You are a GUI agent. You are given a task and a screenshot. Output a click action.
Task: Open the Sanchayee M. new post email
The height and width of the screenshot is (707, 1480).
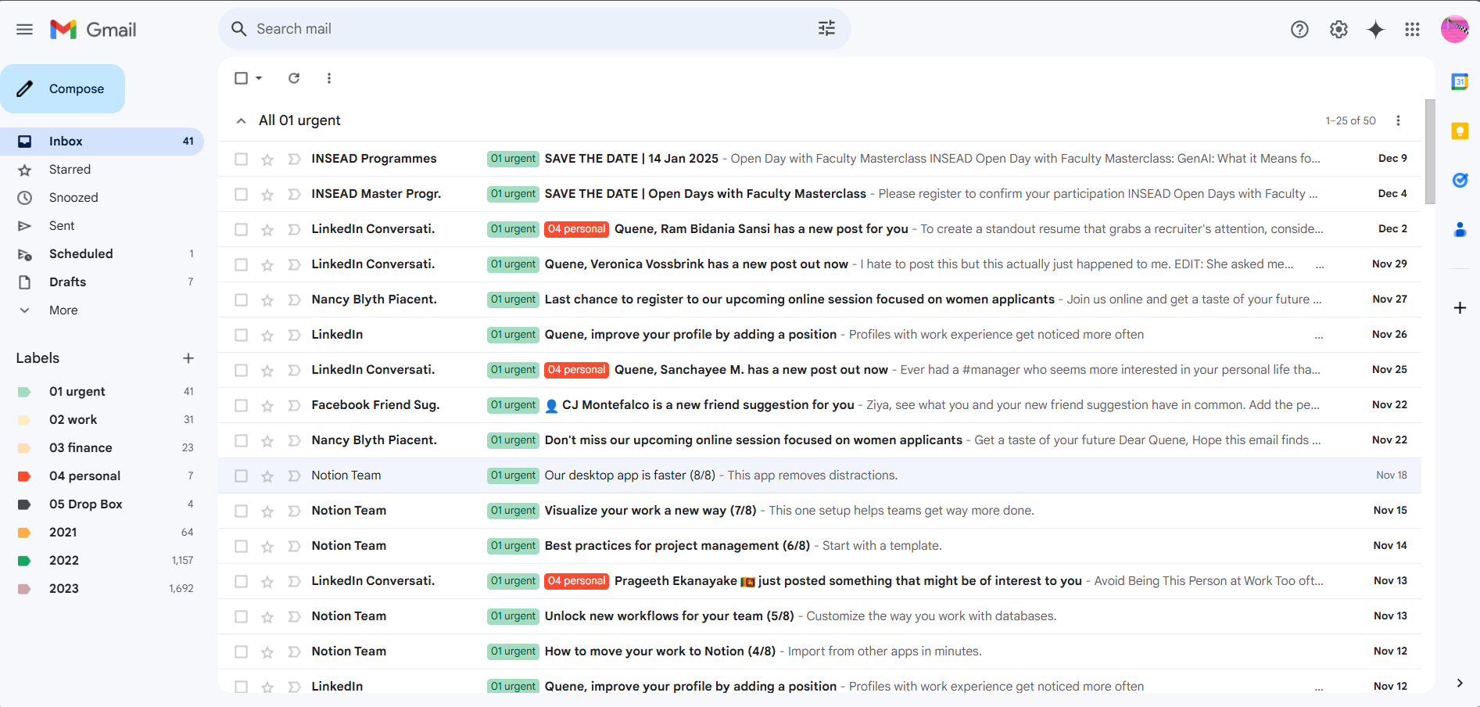click(819, 370)
